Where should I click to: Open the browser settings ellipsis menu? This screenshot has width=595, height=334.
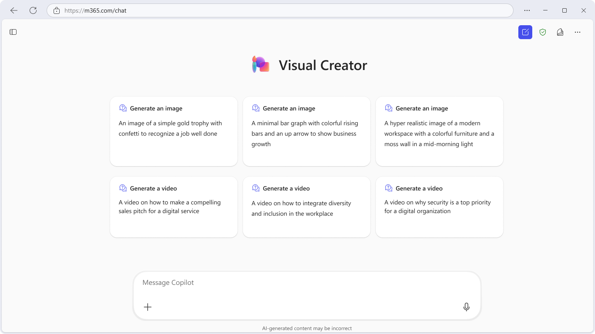(527, 10)
